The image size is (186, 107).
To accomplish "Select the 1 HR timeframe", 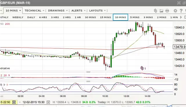I will (78, 17).
